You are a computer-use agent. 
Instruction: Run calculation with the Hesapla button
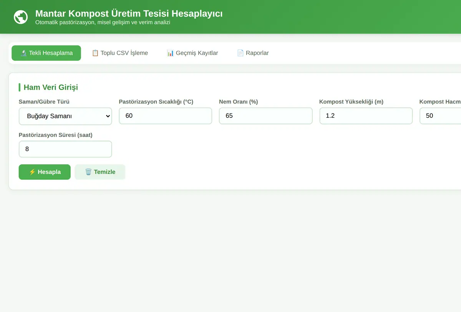pyautogui.click(x=45, y=172)
